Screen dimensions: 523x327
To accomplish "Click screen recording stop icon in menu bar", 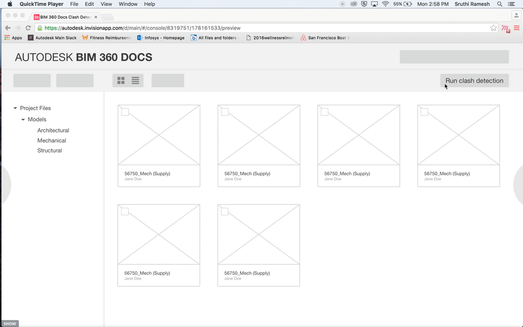I will coord(343,4).
